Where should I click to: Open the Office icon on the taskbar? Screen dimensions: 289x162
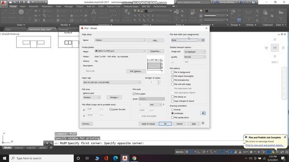106,158
